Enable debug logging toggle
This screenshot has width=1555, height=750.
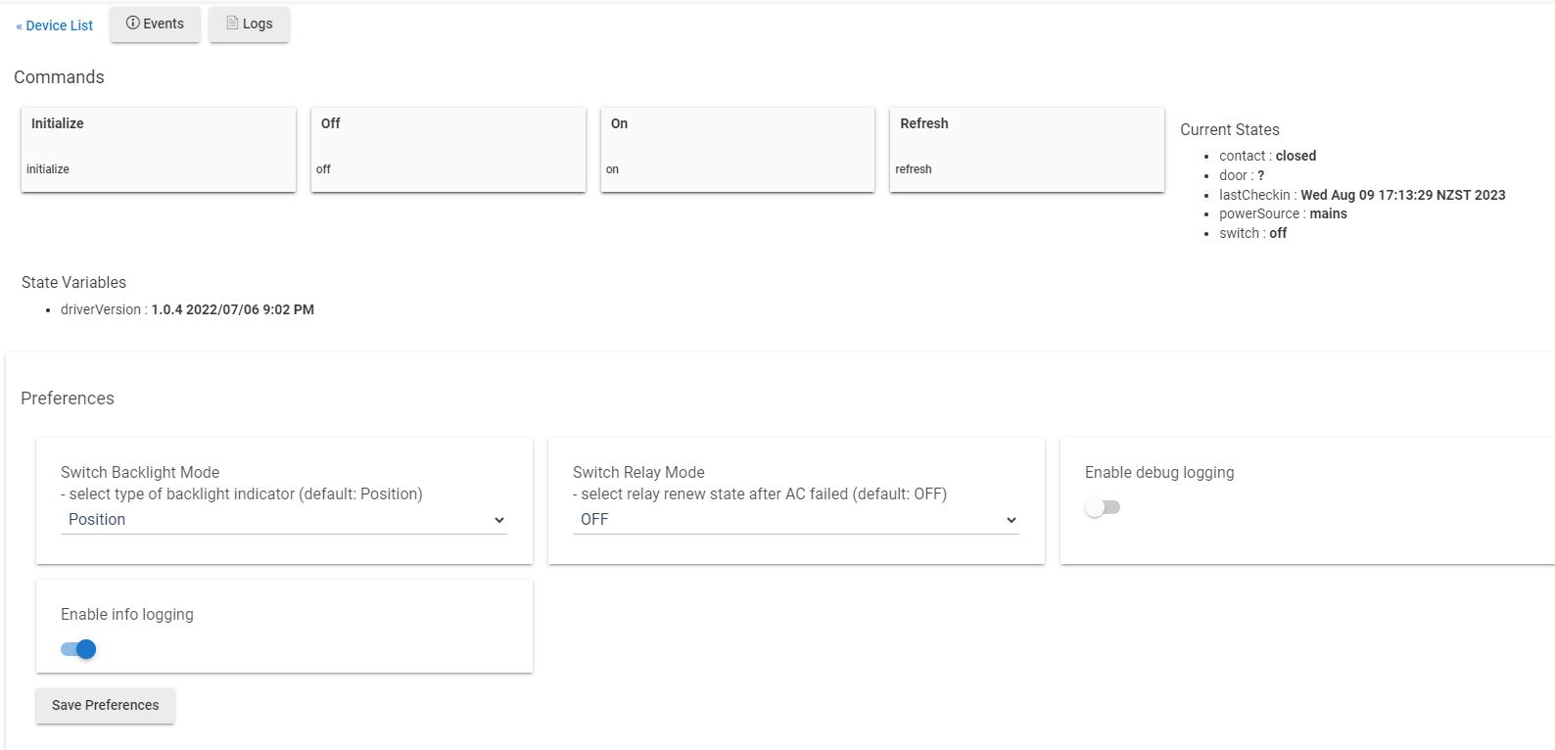(1103, 507)
